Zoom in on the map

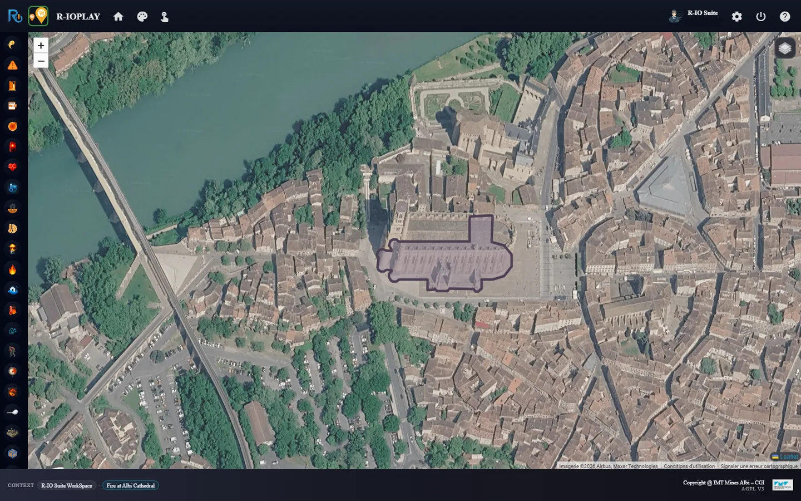point(41,46)
